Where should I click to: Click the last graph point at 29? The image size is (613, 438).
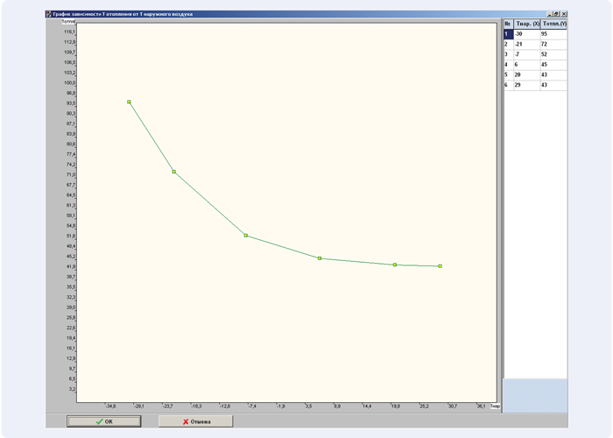pos(440,266)
